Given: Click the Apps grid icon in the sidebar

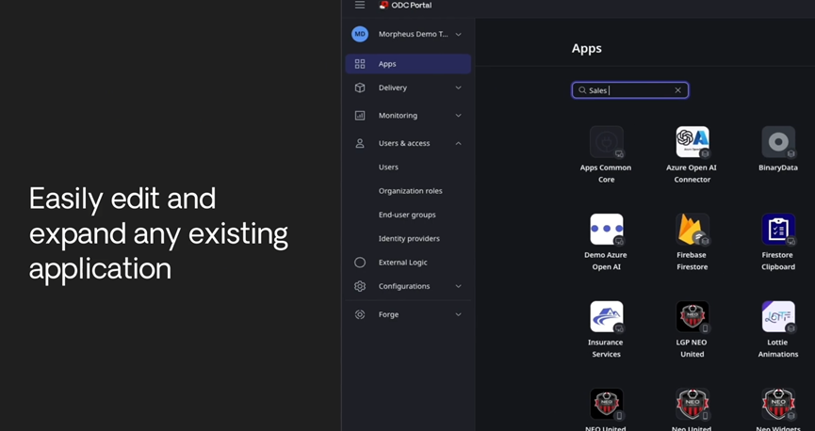Looking at the screenshot, I should (360, 64).
